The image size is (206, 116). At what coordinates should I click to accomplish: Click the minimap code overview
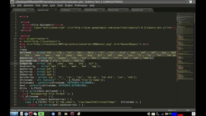point(185,47)
